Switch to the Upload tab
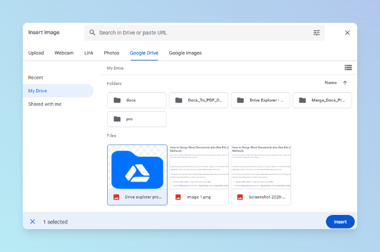380x252 pixels. tap(36, 53)
